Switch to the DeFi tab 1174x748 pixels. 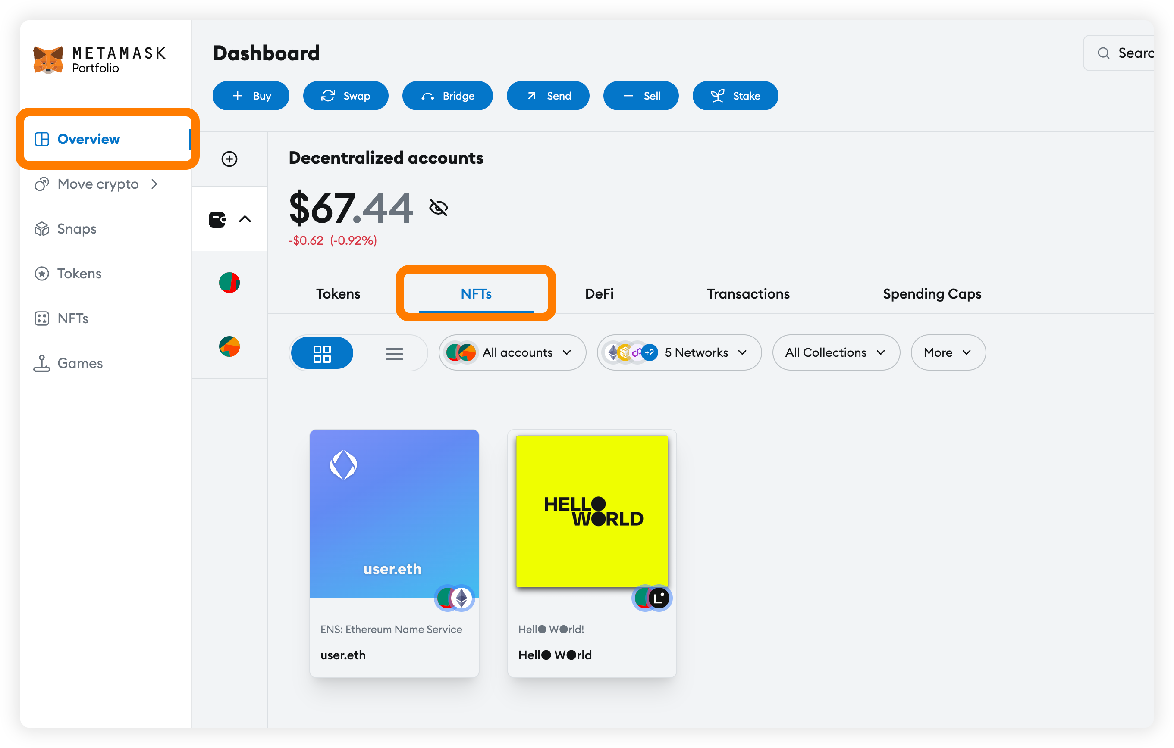599,294
